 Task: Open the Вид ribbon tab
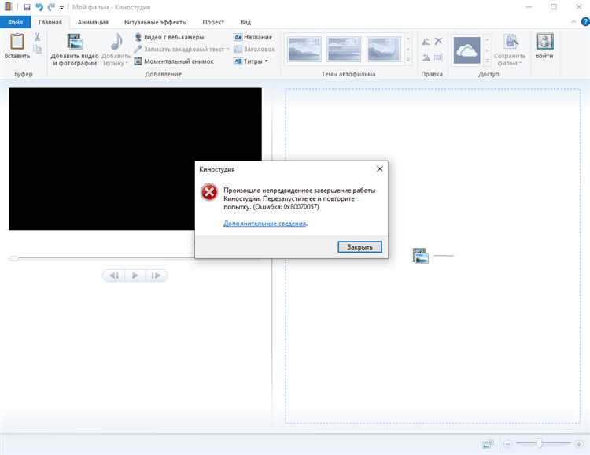pos(245,22)
